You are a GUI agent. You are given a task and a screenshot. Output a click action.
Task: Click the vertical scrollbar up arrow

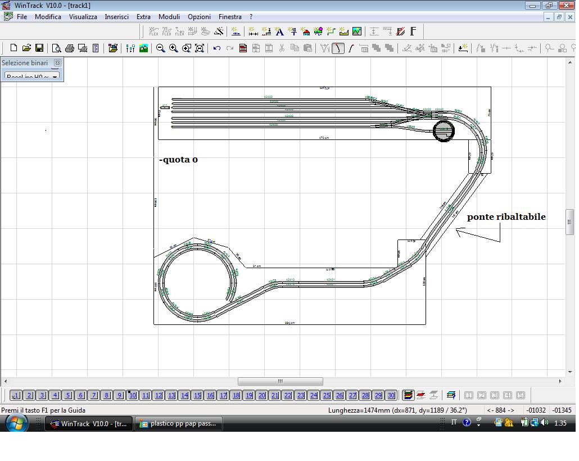pyautogui.click(x=570, y=63)
